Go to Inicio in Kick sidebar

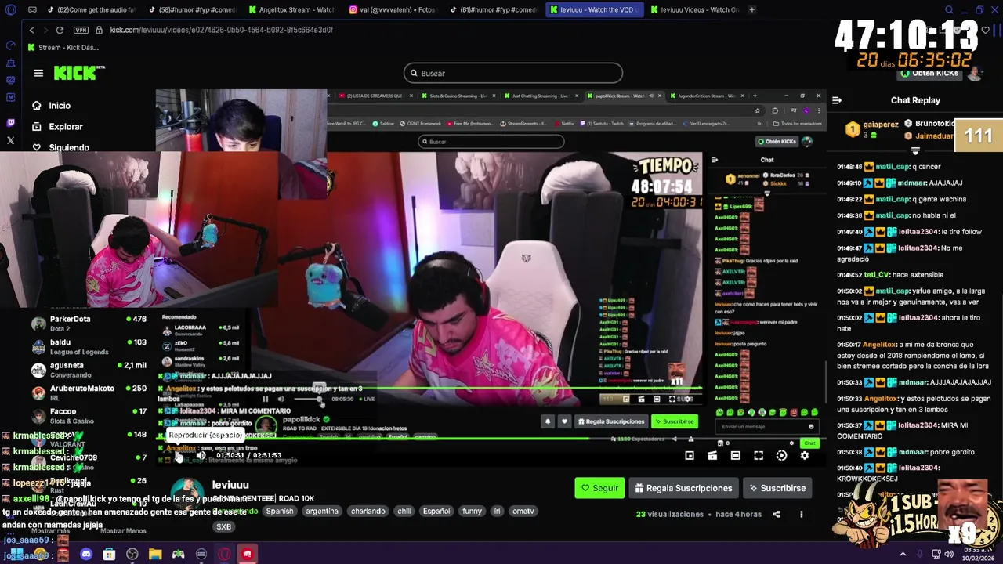(52, 106)
